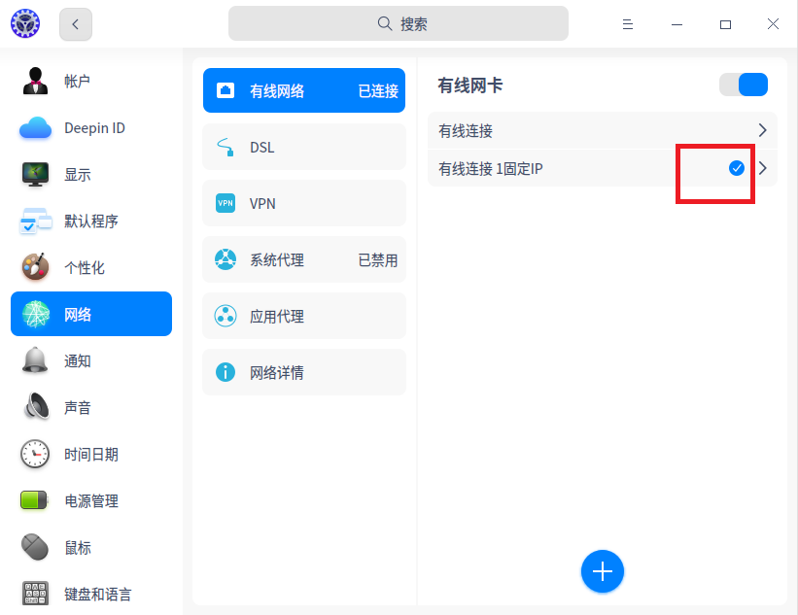Open 键盘和语言 keyboard settings
Screen dimensions: 798x615
(x=90, y=593)
